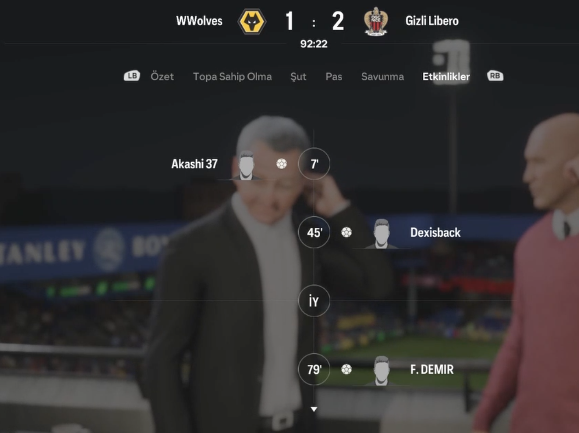The height and width of the screenshot is (433, 579).
Task: Switch to Topa Sahip Olma tab
Action: click(x=232, y=76)
